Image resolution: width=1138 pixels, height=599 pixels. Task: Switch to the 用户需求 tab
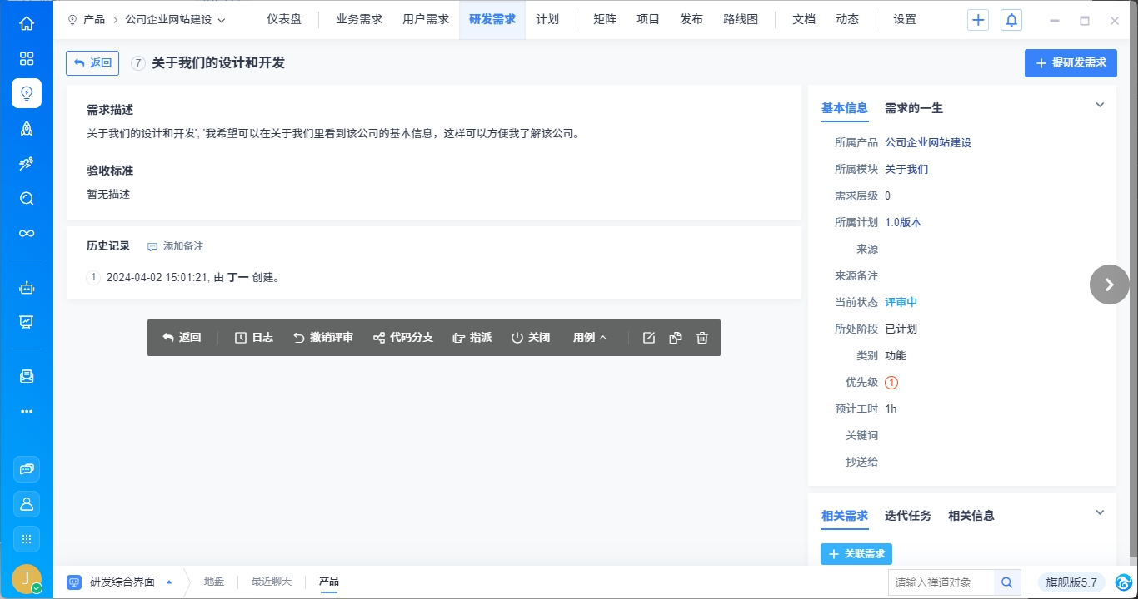426,20
